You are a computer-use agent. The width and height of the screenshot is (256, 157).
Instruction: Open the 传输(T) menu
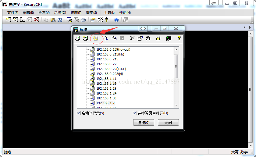(76, 12)
